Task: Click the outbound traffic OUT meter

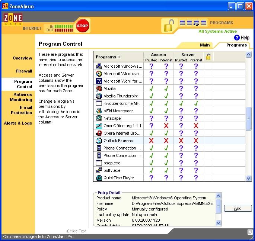Action: pos(64,30)
